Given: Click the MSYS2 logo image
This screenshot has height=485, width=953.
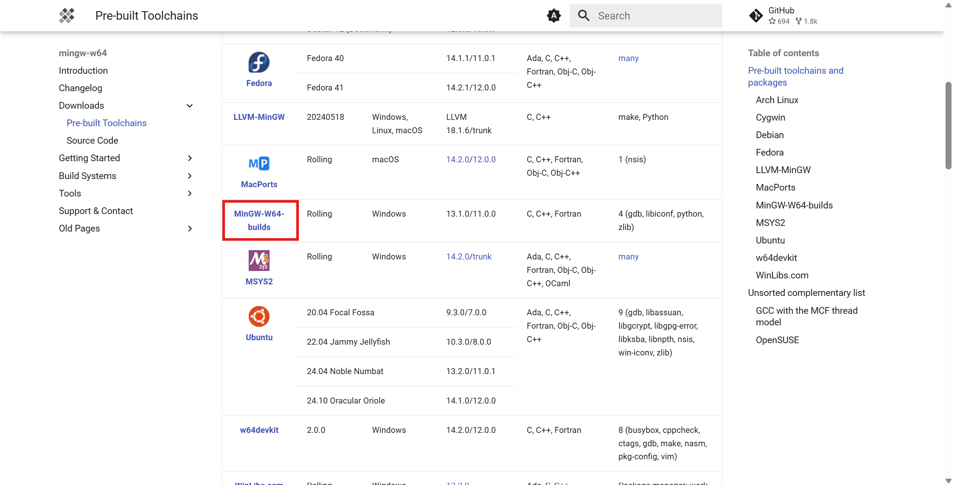Looking at the screenshot, I should [x=259, y=261].
